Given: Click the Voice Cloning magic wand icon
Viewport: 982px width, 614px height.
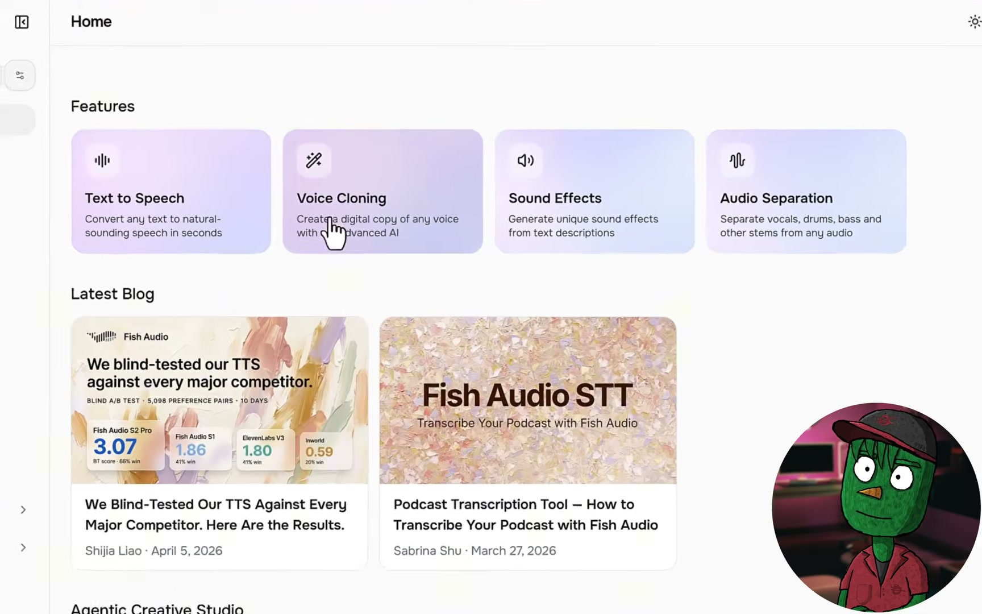Looking at the screenshot, I should tap(314, 160).
